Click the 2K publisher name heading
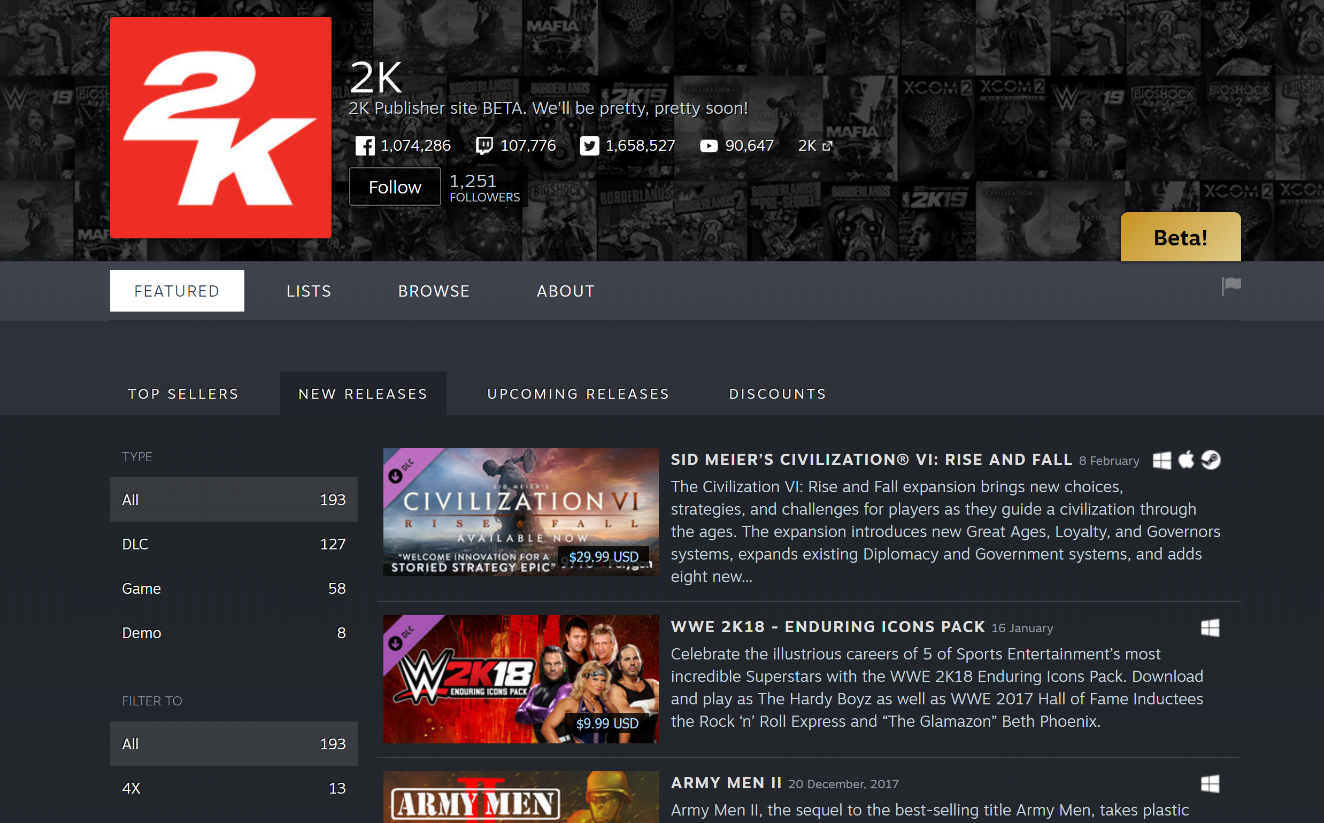 click(376, 77)
